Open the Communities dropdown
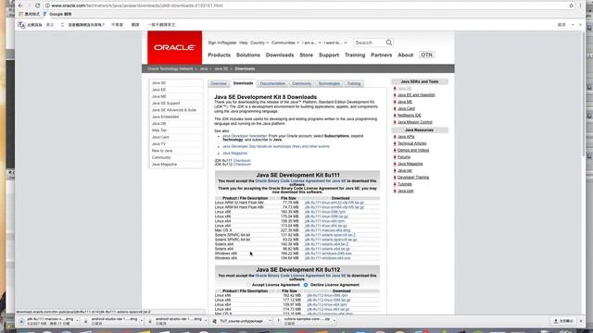The image size is (593, 333). pyautogui.click(x=285, y=43)
